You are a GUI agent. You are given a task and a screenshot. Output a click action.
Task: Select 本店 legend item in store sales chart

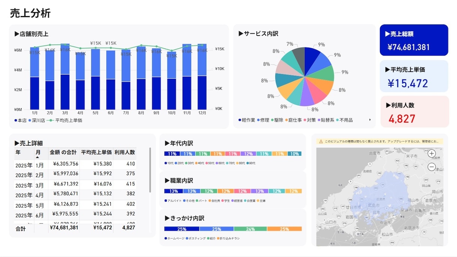(20, 120)
